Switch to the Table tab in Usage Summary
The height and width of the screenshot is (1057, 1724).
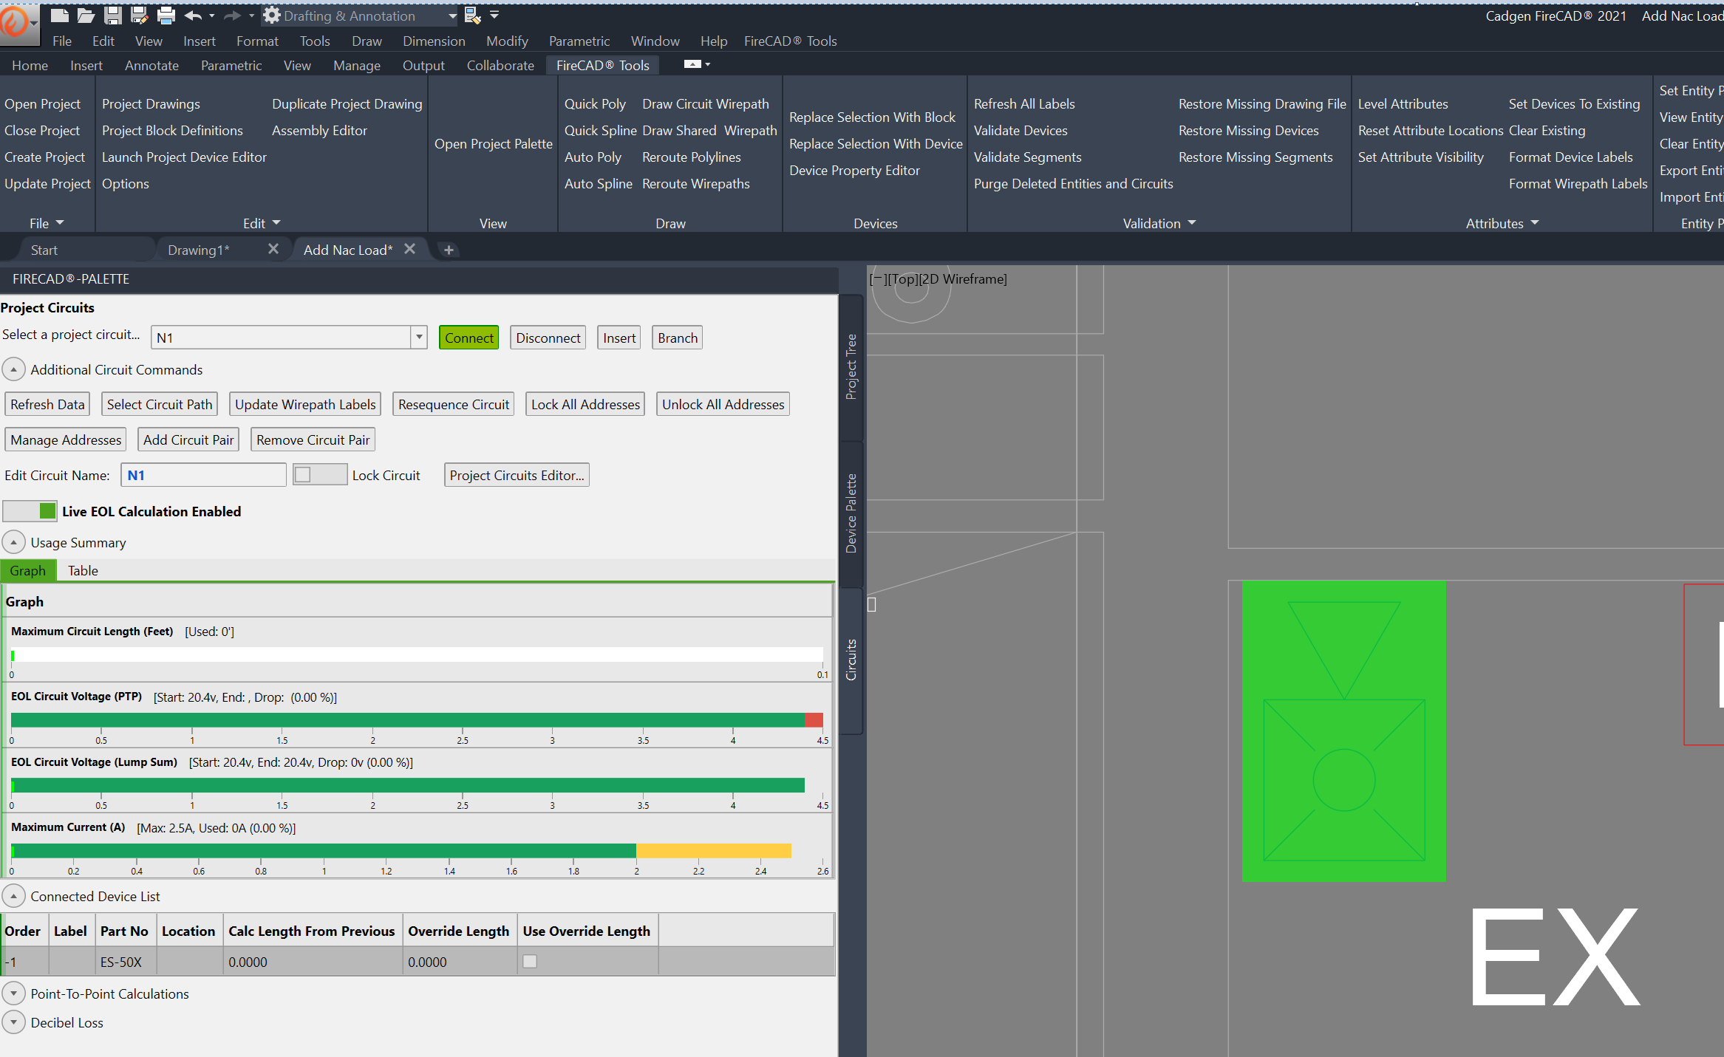point(83,570)
